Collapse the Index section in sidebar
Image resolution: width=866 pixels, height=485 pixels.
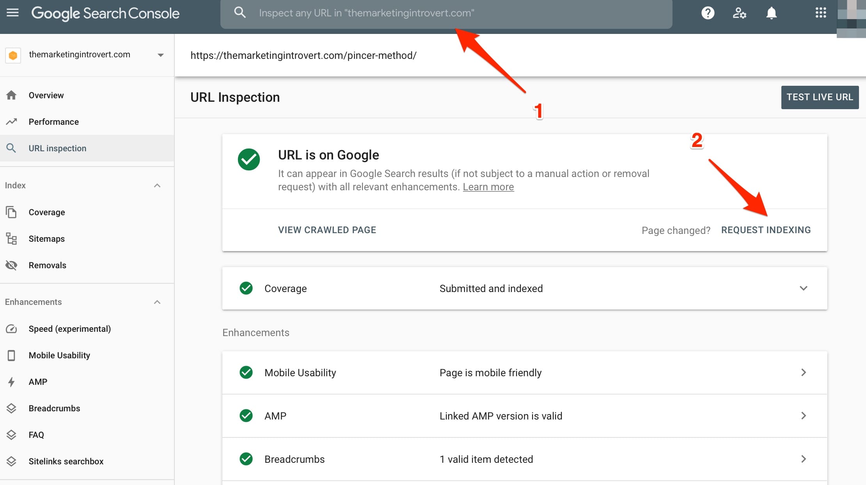pyautogui.click(x=157, y=185)
